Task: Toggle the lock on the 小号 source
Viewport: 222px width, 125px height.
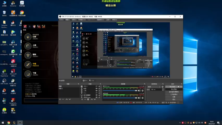Action: click(99, 91)
